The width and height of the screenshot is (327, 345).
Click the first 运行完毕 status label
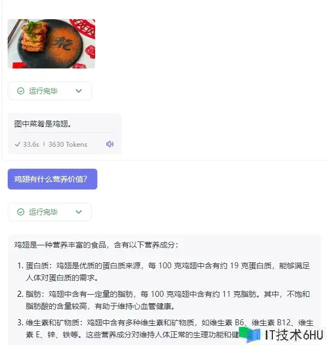coord(43,91)
